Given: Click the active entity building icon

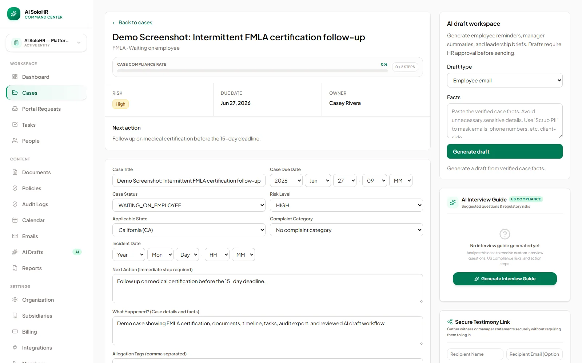Looking at the screenshot, I should [x=16, y=43].
